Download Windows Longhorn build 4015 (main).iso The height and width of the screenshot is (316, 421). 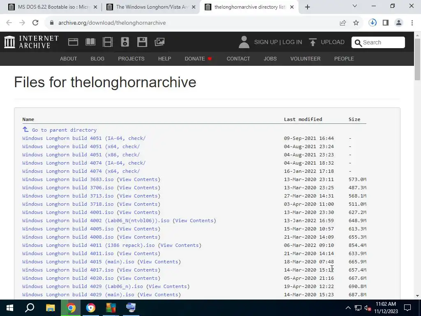[78, 262]
